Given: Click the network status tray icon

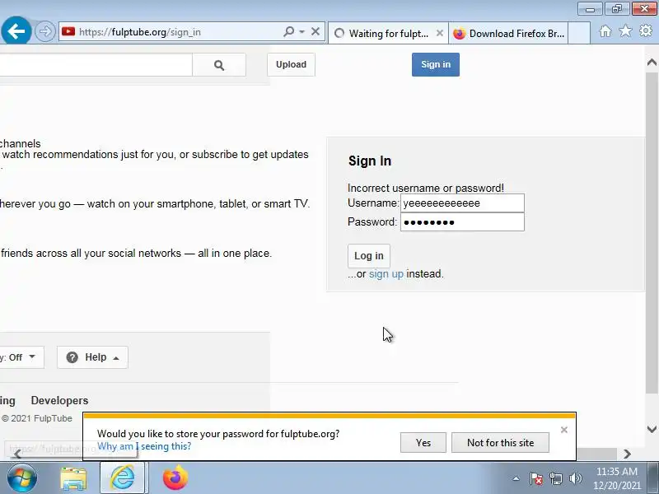Looking at the screenshot, I should pos(555,478).
